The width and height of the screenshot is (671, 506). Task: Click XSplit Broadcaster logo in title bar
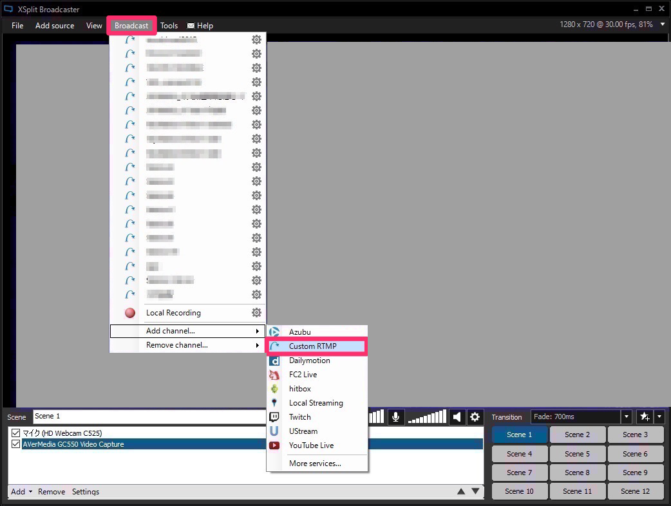[8, 9]
